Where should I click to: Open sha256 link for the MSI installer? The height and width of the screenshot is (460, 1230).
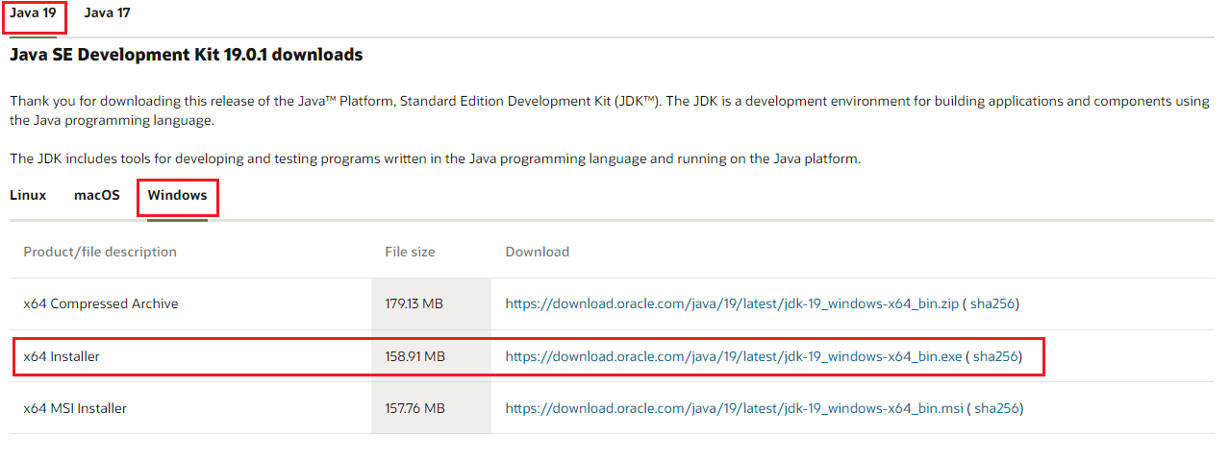coord(996,408)
